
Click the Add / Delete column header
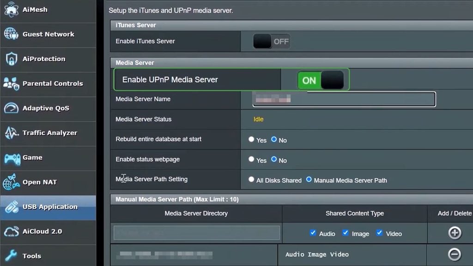(455, 213)
